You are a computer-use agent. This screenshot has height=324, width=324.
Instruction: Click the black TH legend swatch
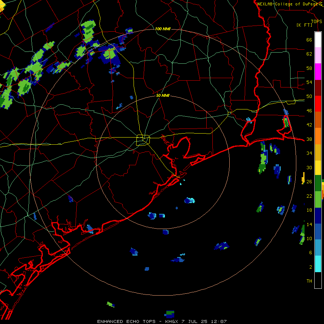pyautogui.click(x=318, y=280)
